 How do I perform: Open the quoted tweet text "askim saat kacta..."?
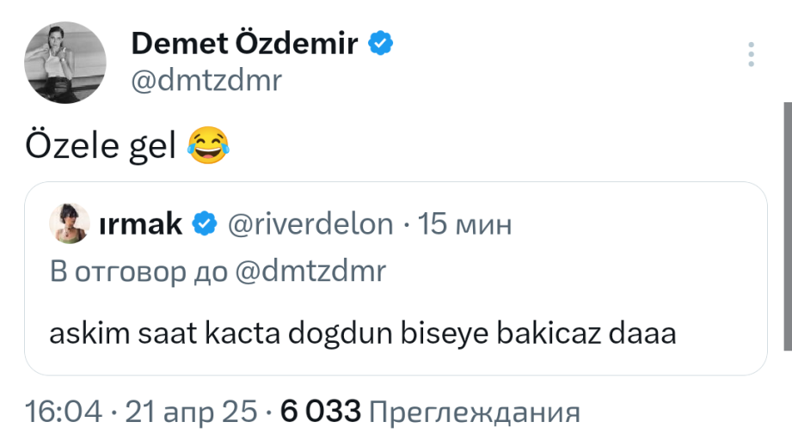(x=363, y=333)
